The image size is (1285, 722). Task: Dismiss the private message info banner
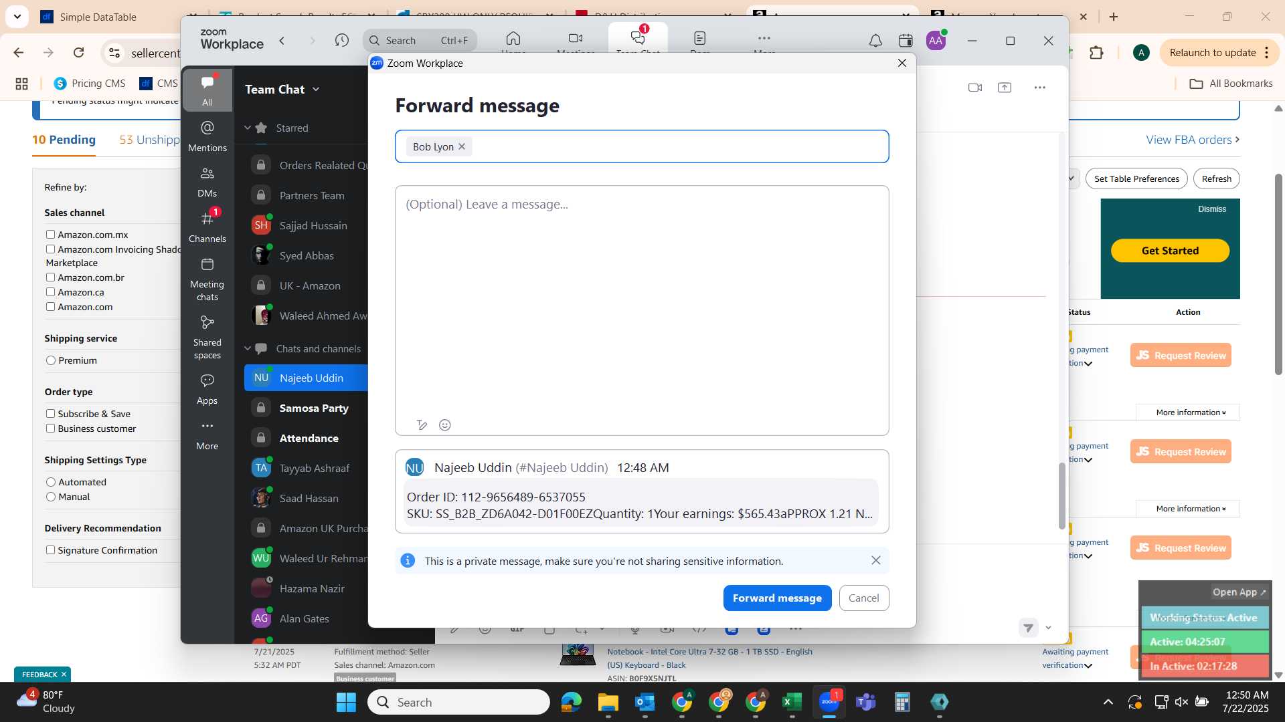[875, 560]
